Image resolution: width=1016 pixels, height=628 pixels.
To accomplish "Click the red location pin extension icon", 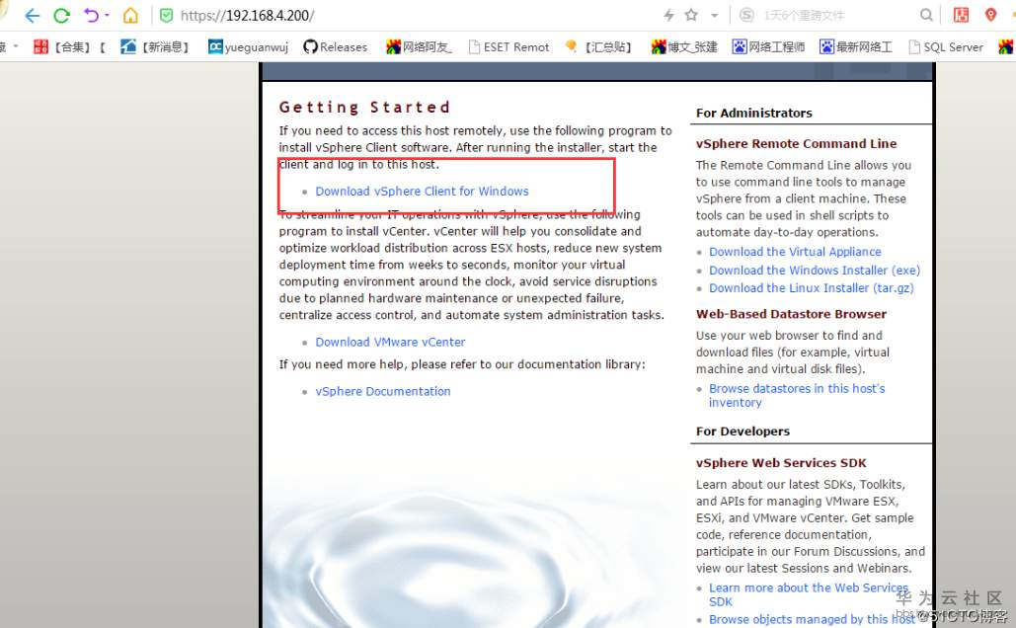I will click(x=990, y=14).
